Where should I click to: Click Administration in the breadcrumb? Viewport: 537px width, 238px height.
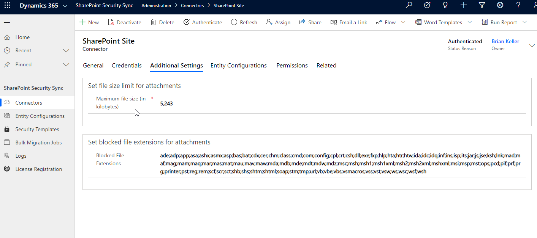(156, 6)
